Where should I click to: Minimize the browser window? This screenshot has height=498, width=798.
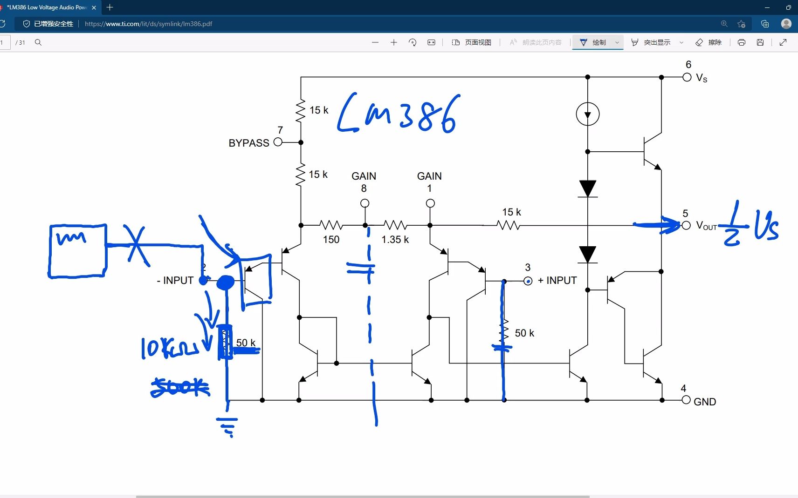[x=767, y=7]
